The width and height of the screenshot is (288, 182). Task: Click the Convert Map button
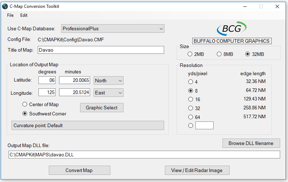[79, 170]
